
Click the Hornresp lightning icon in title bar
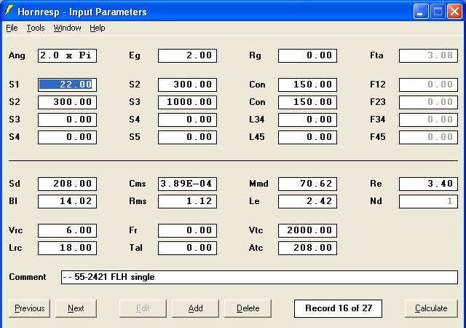[9, 11]
